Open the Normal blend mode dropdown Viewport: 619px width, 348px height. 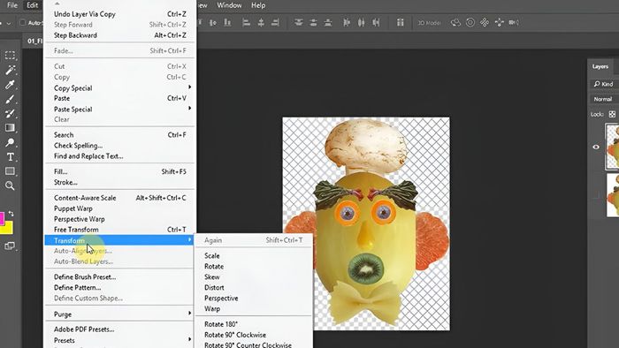pyautogui.click(x=604, y=99)
